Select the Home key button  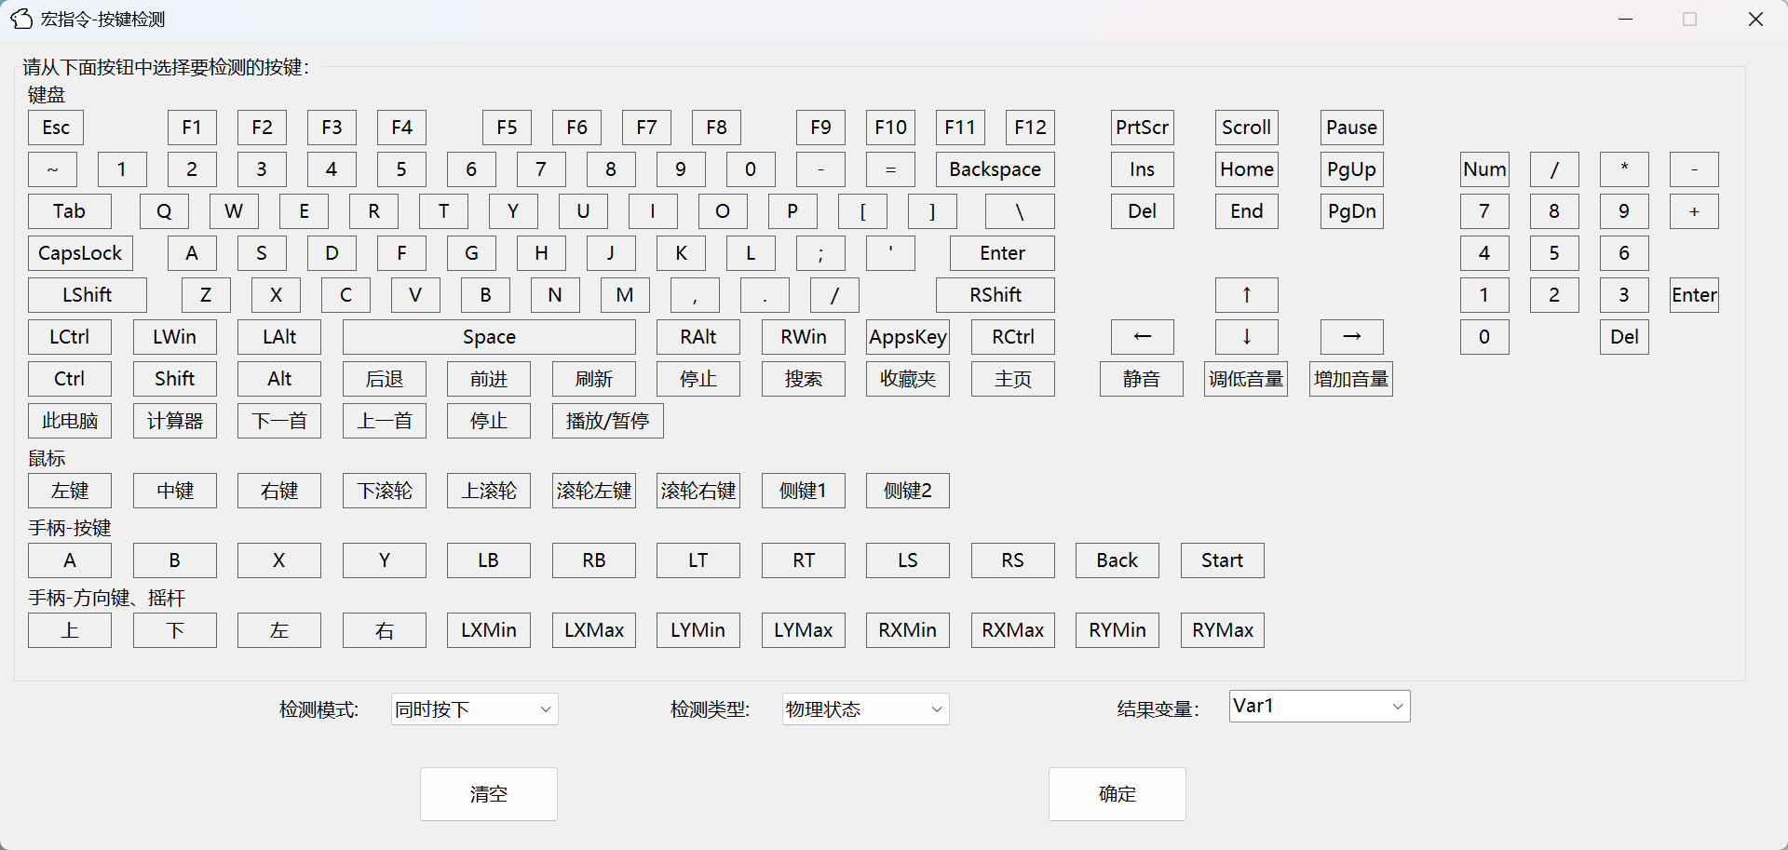(x=1246, y=169)
